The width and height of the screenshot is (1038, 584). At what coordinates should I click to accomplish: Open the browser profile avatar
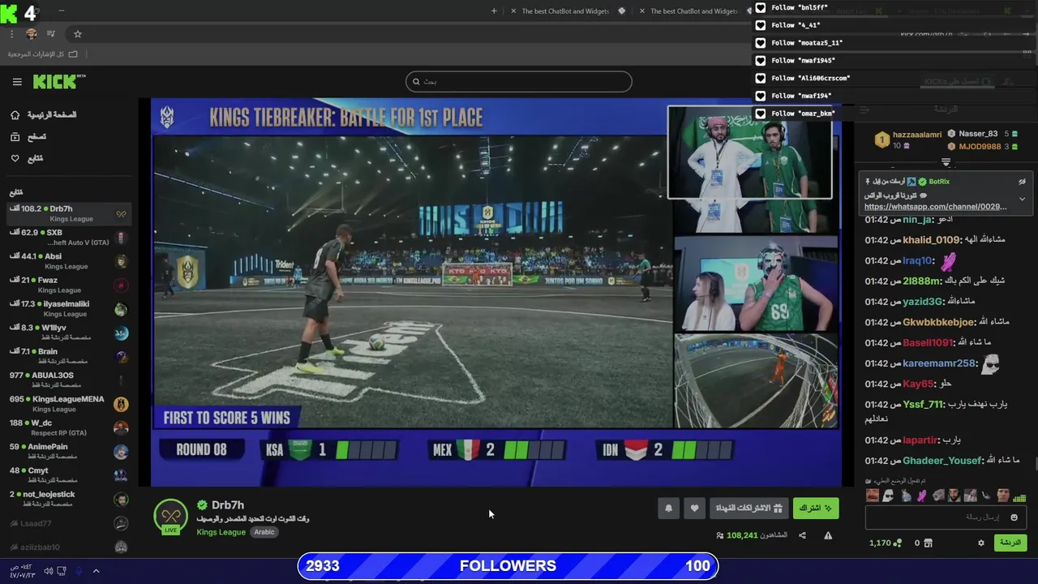coord(32,34)
